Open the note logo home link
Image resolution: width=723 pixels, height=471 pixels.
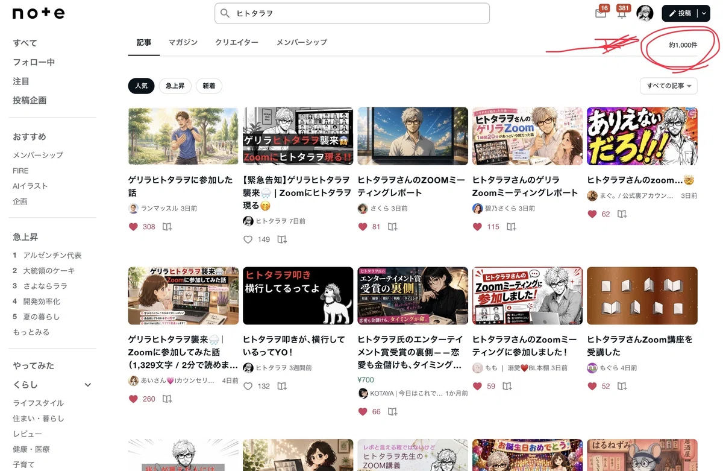click(39, 13)
